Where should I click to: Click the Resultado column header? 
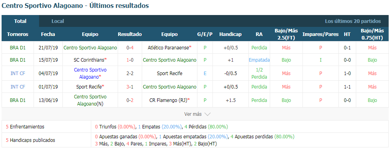click(x=130, y=34)
